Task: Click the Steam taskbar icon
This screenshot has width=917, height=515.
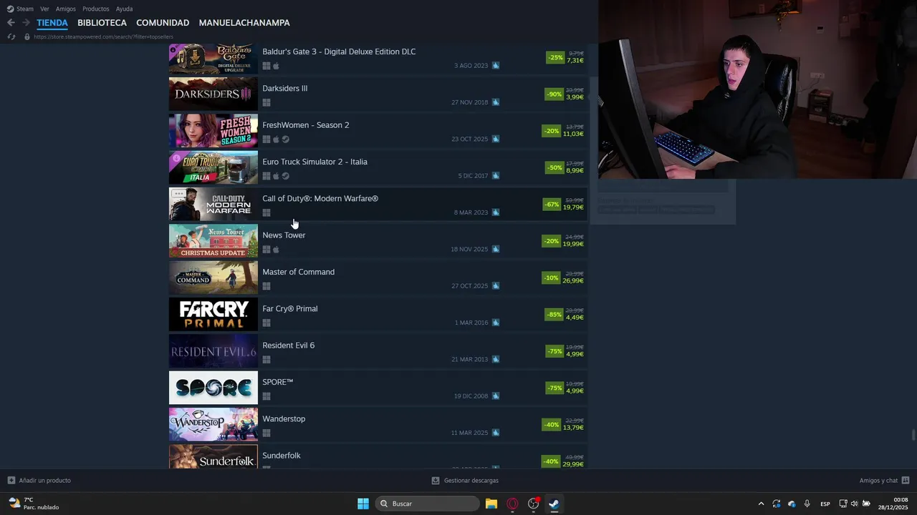Action: (x=554, y=504)
